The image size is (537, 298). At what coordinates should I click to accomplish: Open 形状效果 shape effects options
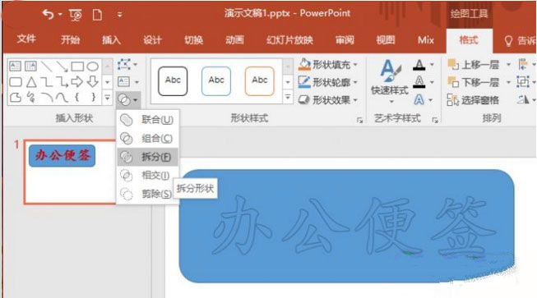coord(328,100)
